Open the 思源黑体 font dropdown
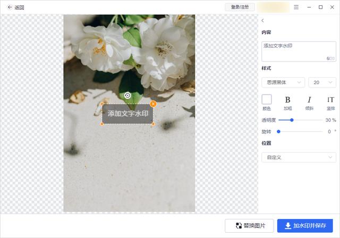Image resolution: width=340 pixels, height=238 pixels. (x=283, y=82)
